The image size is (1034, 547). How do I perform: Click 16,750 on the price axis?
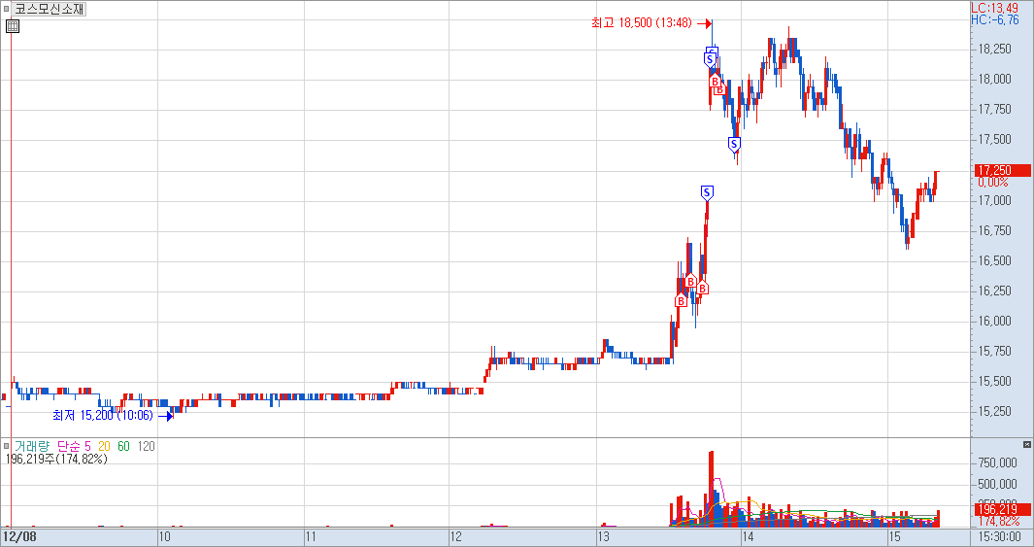coord(993,231)
